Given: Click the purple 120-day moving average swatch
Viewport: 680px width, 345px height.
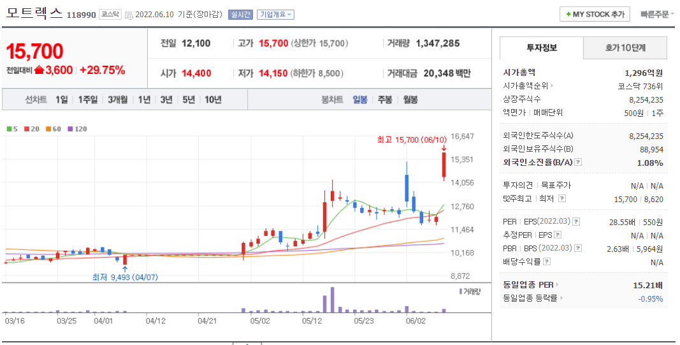Looking at the screenshot, I should click(x=70, y=129).
